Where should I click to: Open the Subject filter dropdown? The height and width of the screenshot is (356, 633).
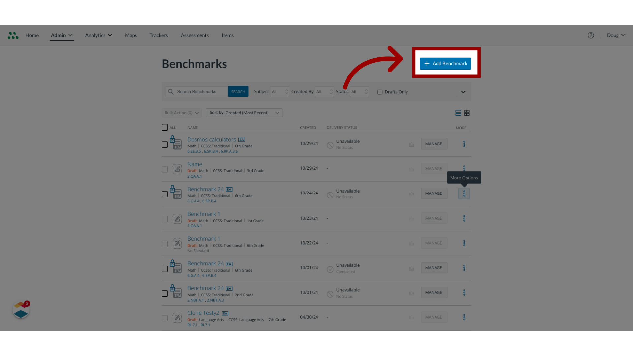280,92
